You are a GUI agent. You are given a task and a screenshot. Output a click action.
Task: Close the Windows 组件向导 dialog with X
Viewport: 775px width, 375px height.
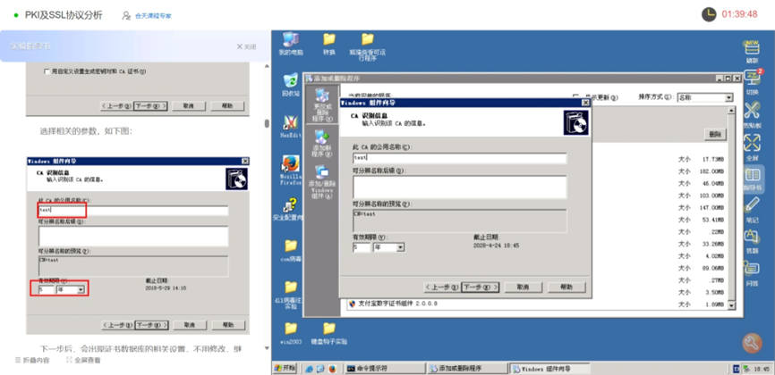[585, 103]
